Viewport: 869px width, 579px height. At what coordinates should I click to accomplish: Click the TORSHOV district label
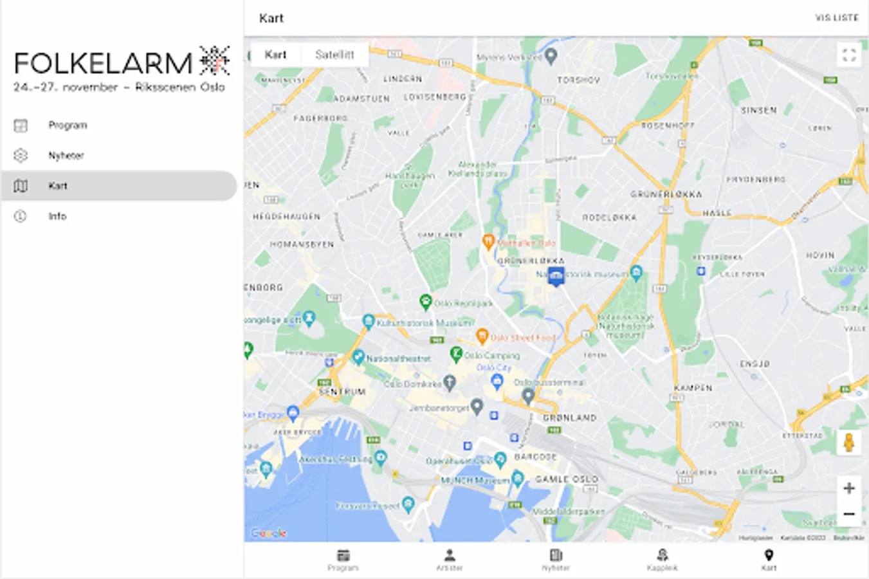[x=578, y=80]
